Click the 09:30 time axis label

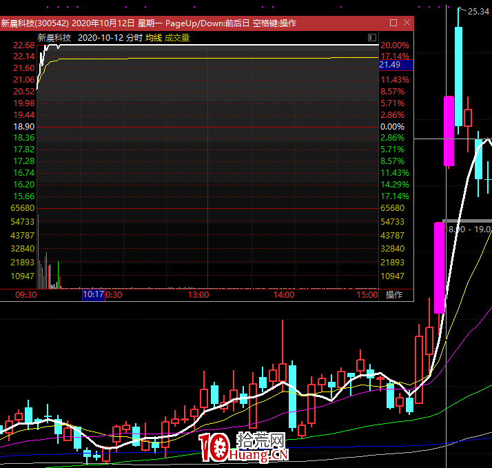tap(26, 295)
